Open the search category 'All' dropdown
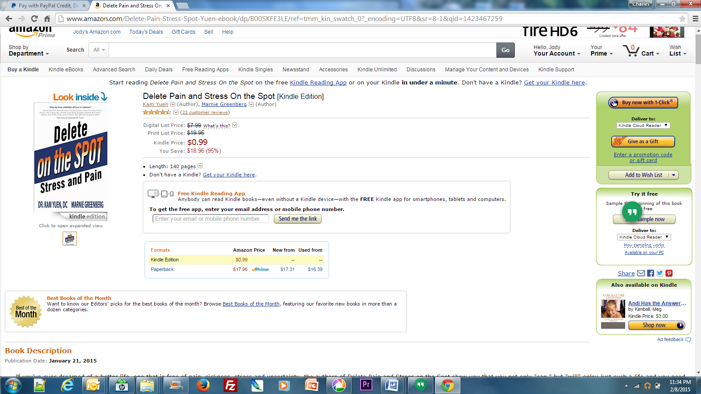The height and width of the screenshot is (394, 701). [99, 50]
